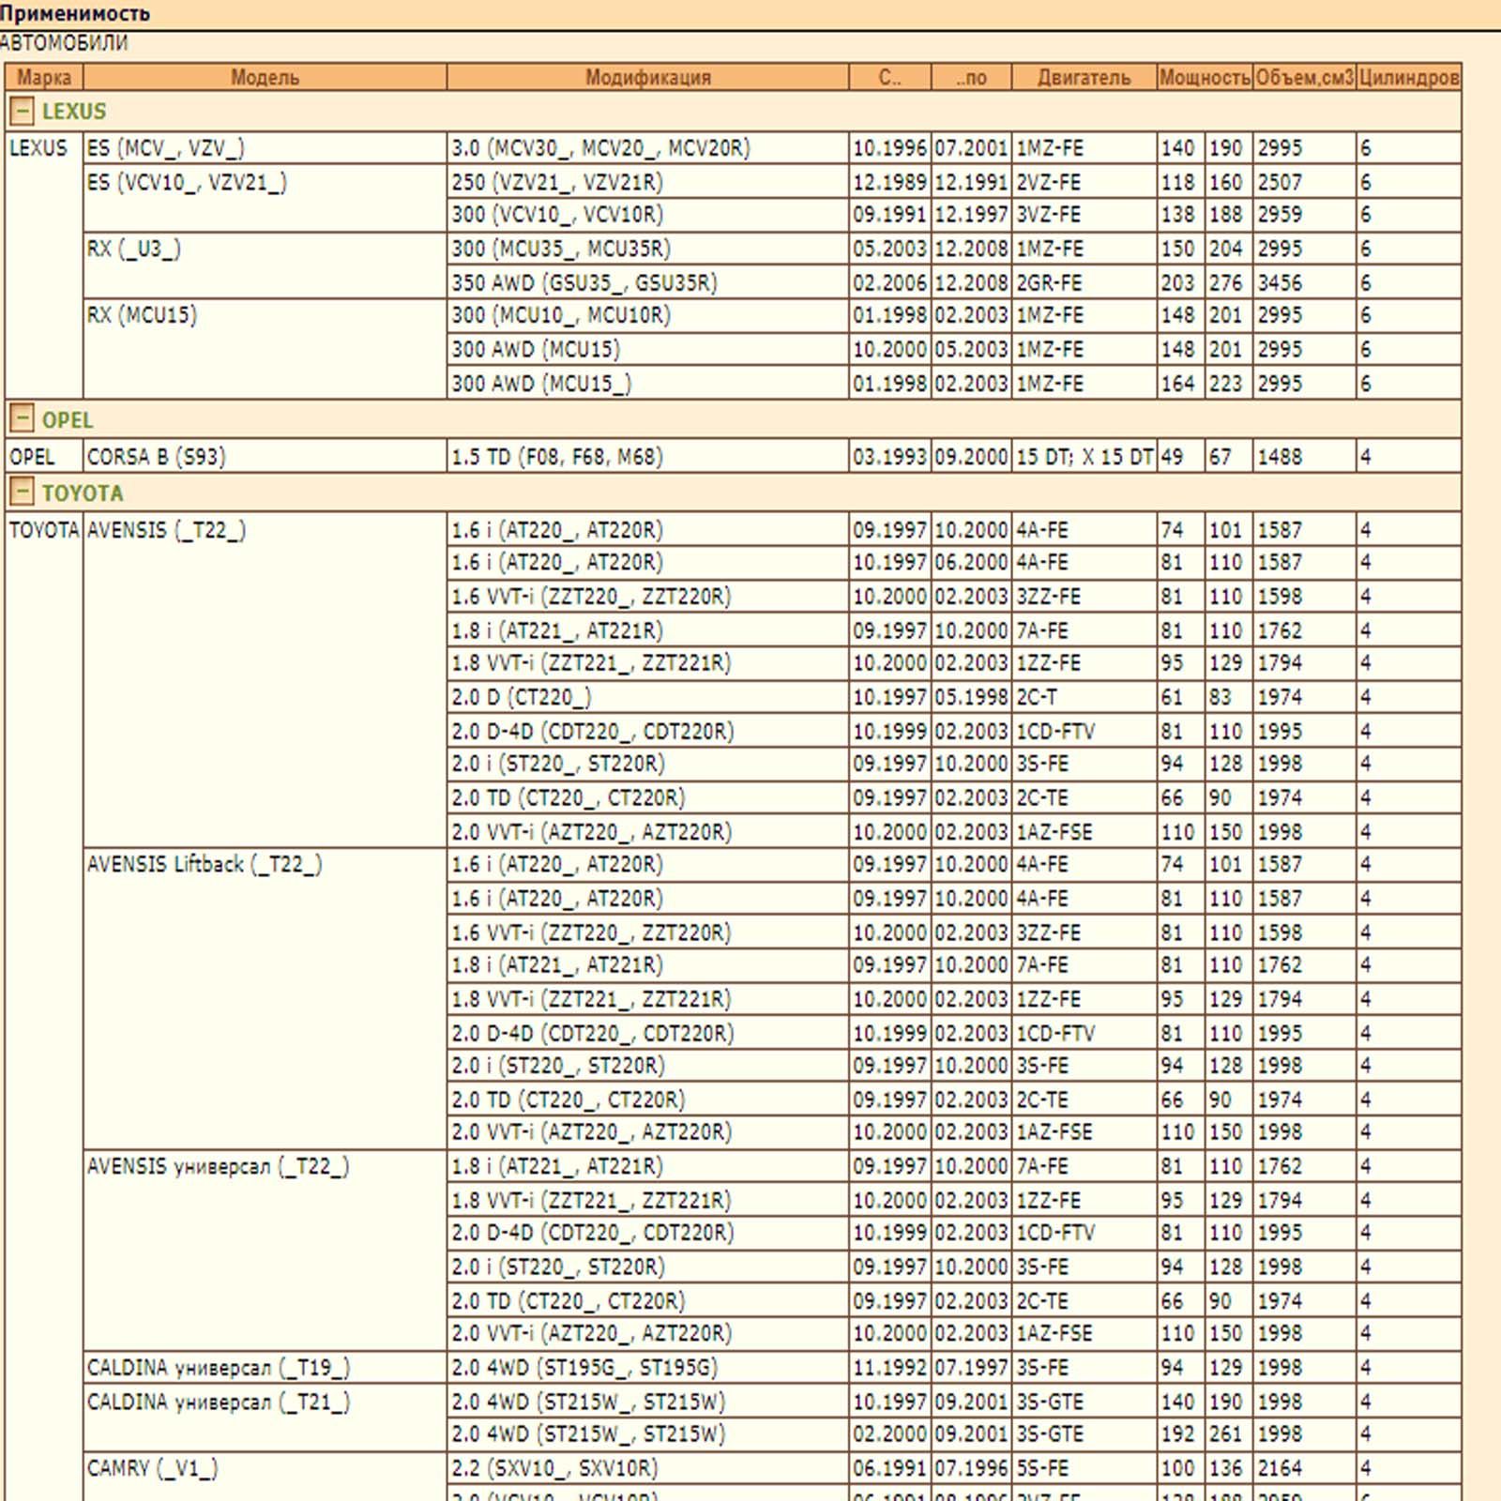Image resolution: width=1501 pixels, height=1501 pixels.
Task: Click the ES (MCV_, VZV_) model cell
Action: 165,148
